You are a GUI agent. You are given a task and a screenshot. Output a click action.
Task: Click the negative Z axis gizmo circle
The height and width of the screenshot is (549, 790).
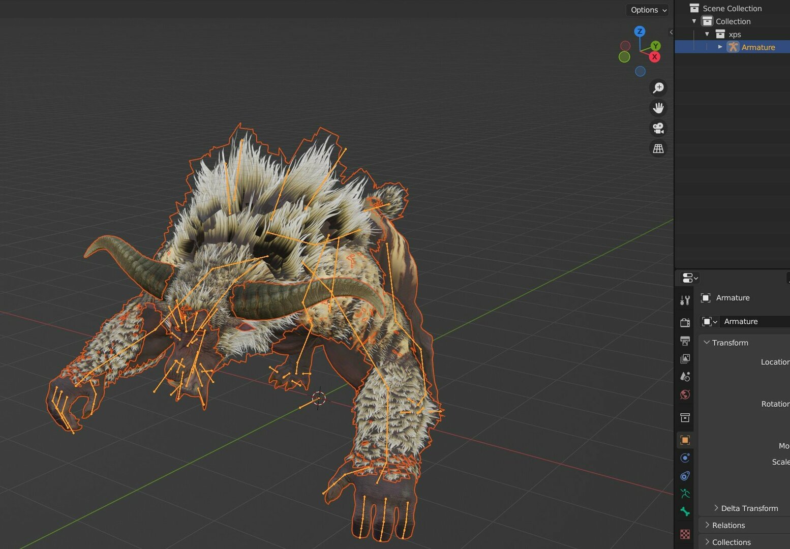[x=640, y=71]
